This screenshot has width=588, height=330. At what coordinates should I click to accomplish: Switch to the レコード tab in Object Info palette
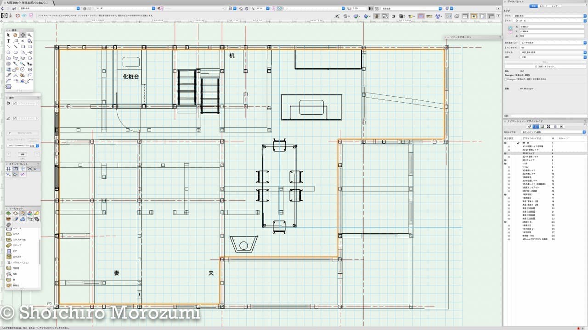pyautogui.click(x=544, y=6)
